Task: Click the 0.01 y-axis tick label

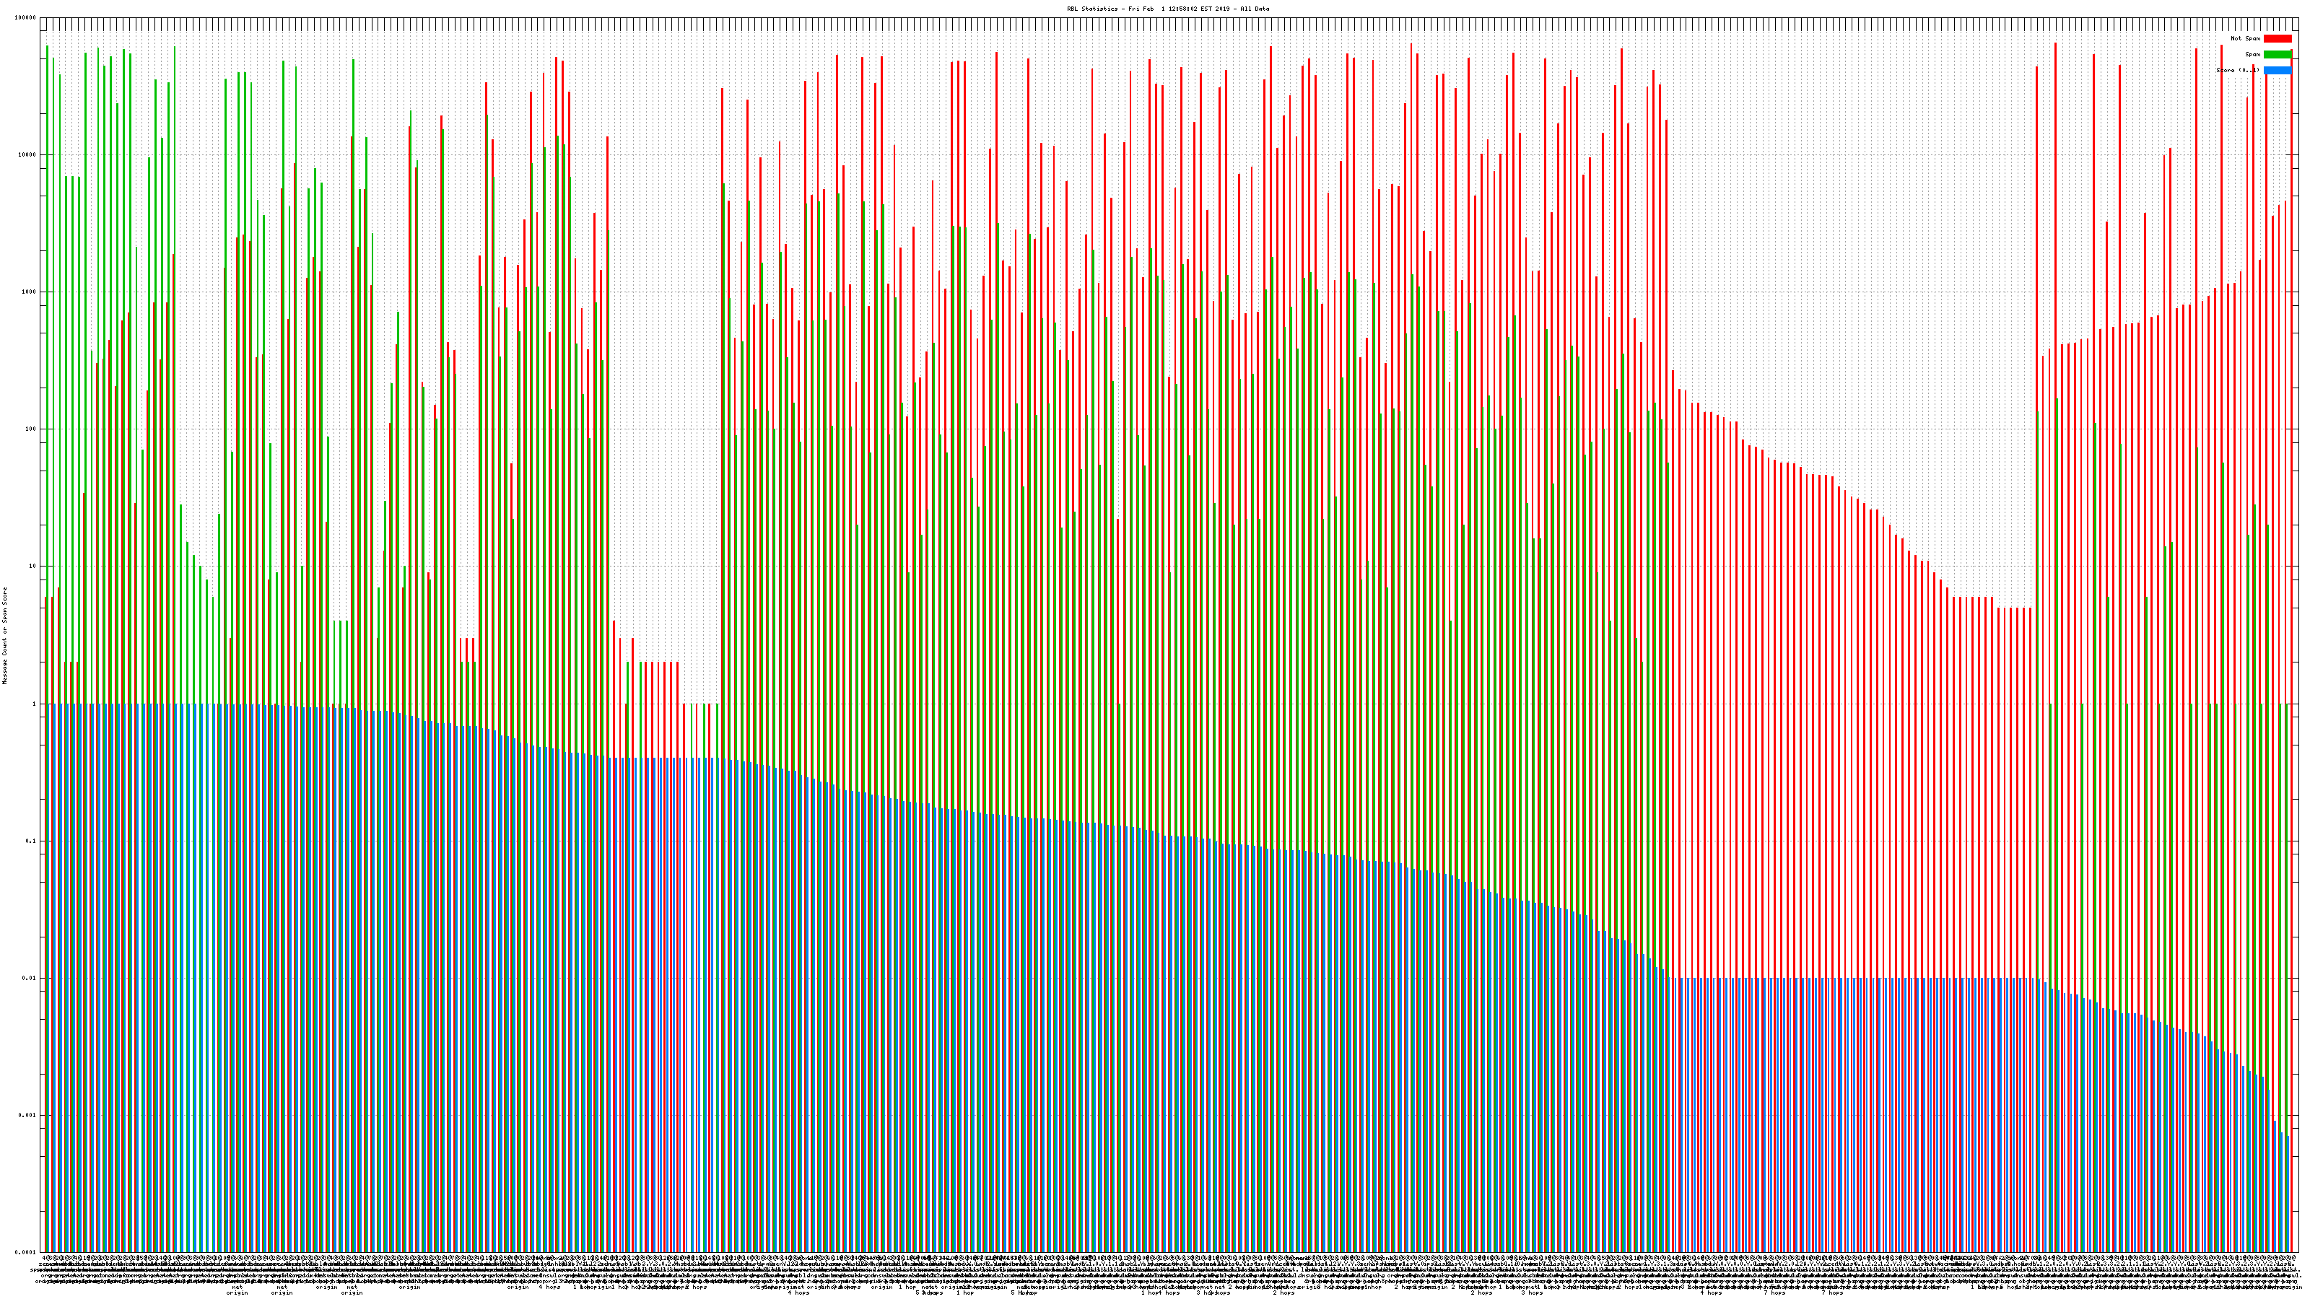Action: (30, 978)
